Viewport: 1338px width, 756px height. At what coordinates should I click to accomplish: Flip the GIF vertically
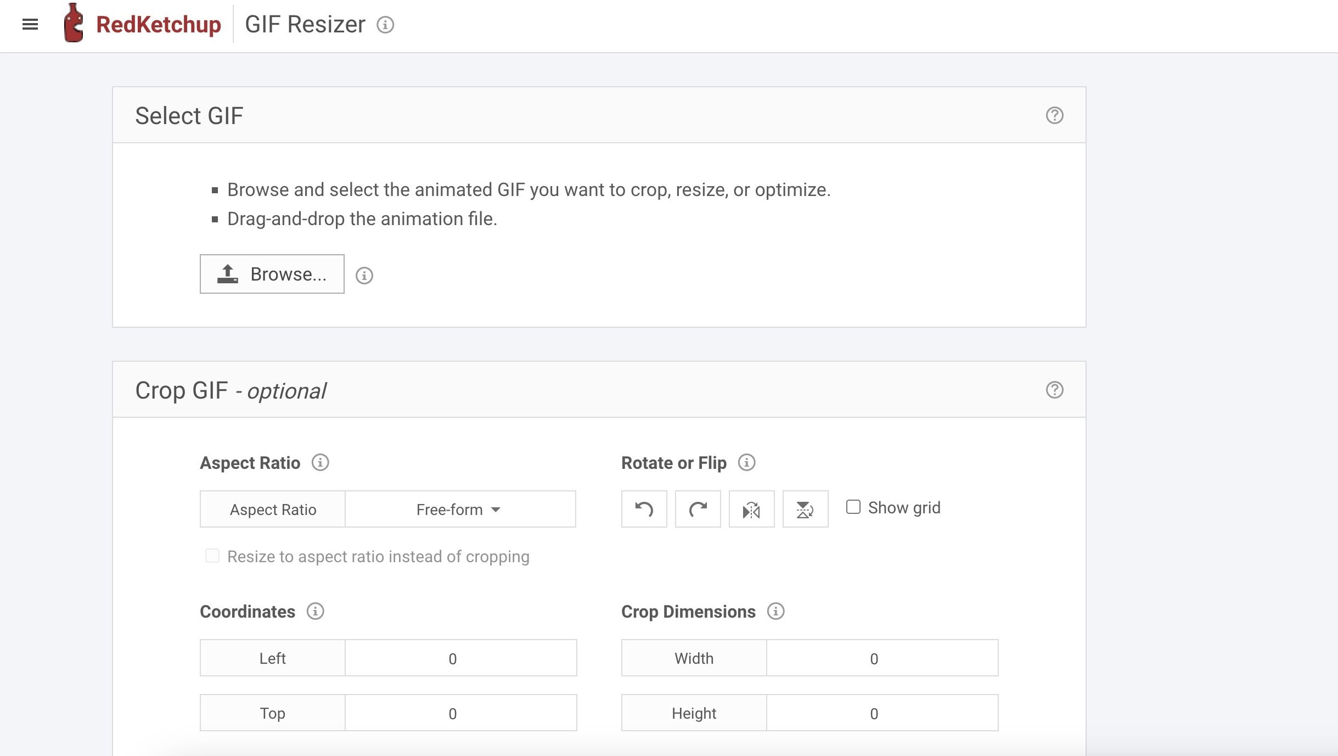[x=805, y=509]
